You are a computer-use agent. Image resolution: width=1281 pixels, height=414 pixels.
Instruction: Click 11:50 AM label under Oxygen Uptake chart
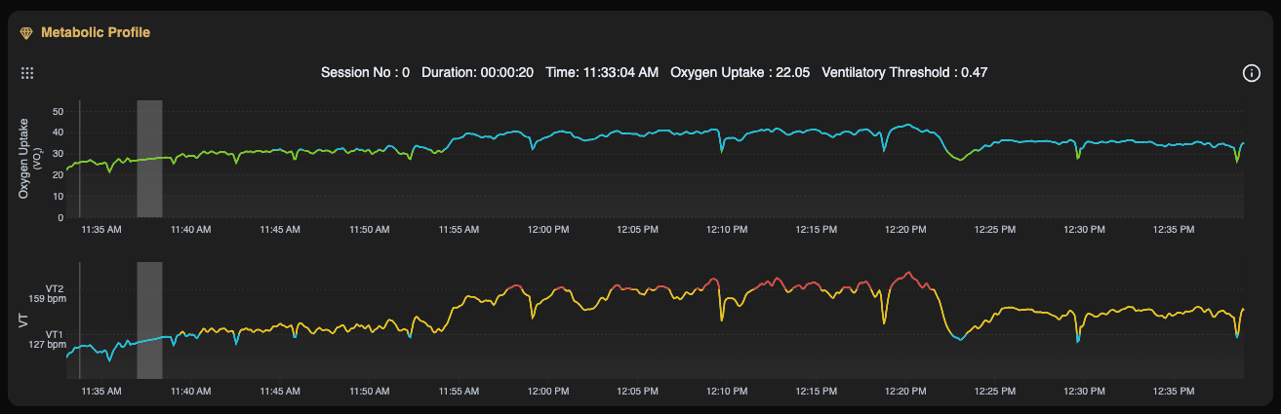(370, 230)
